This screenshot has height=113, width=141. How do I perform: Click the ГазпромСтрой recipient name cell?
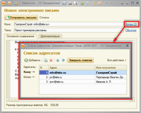[x=111, y=73]
